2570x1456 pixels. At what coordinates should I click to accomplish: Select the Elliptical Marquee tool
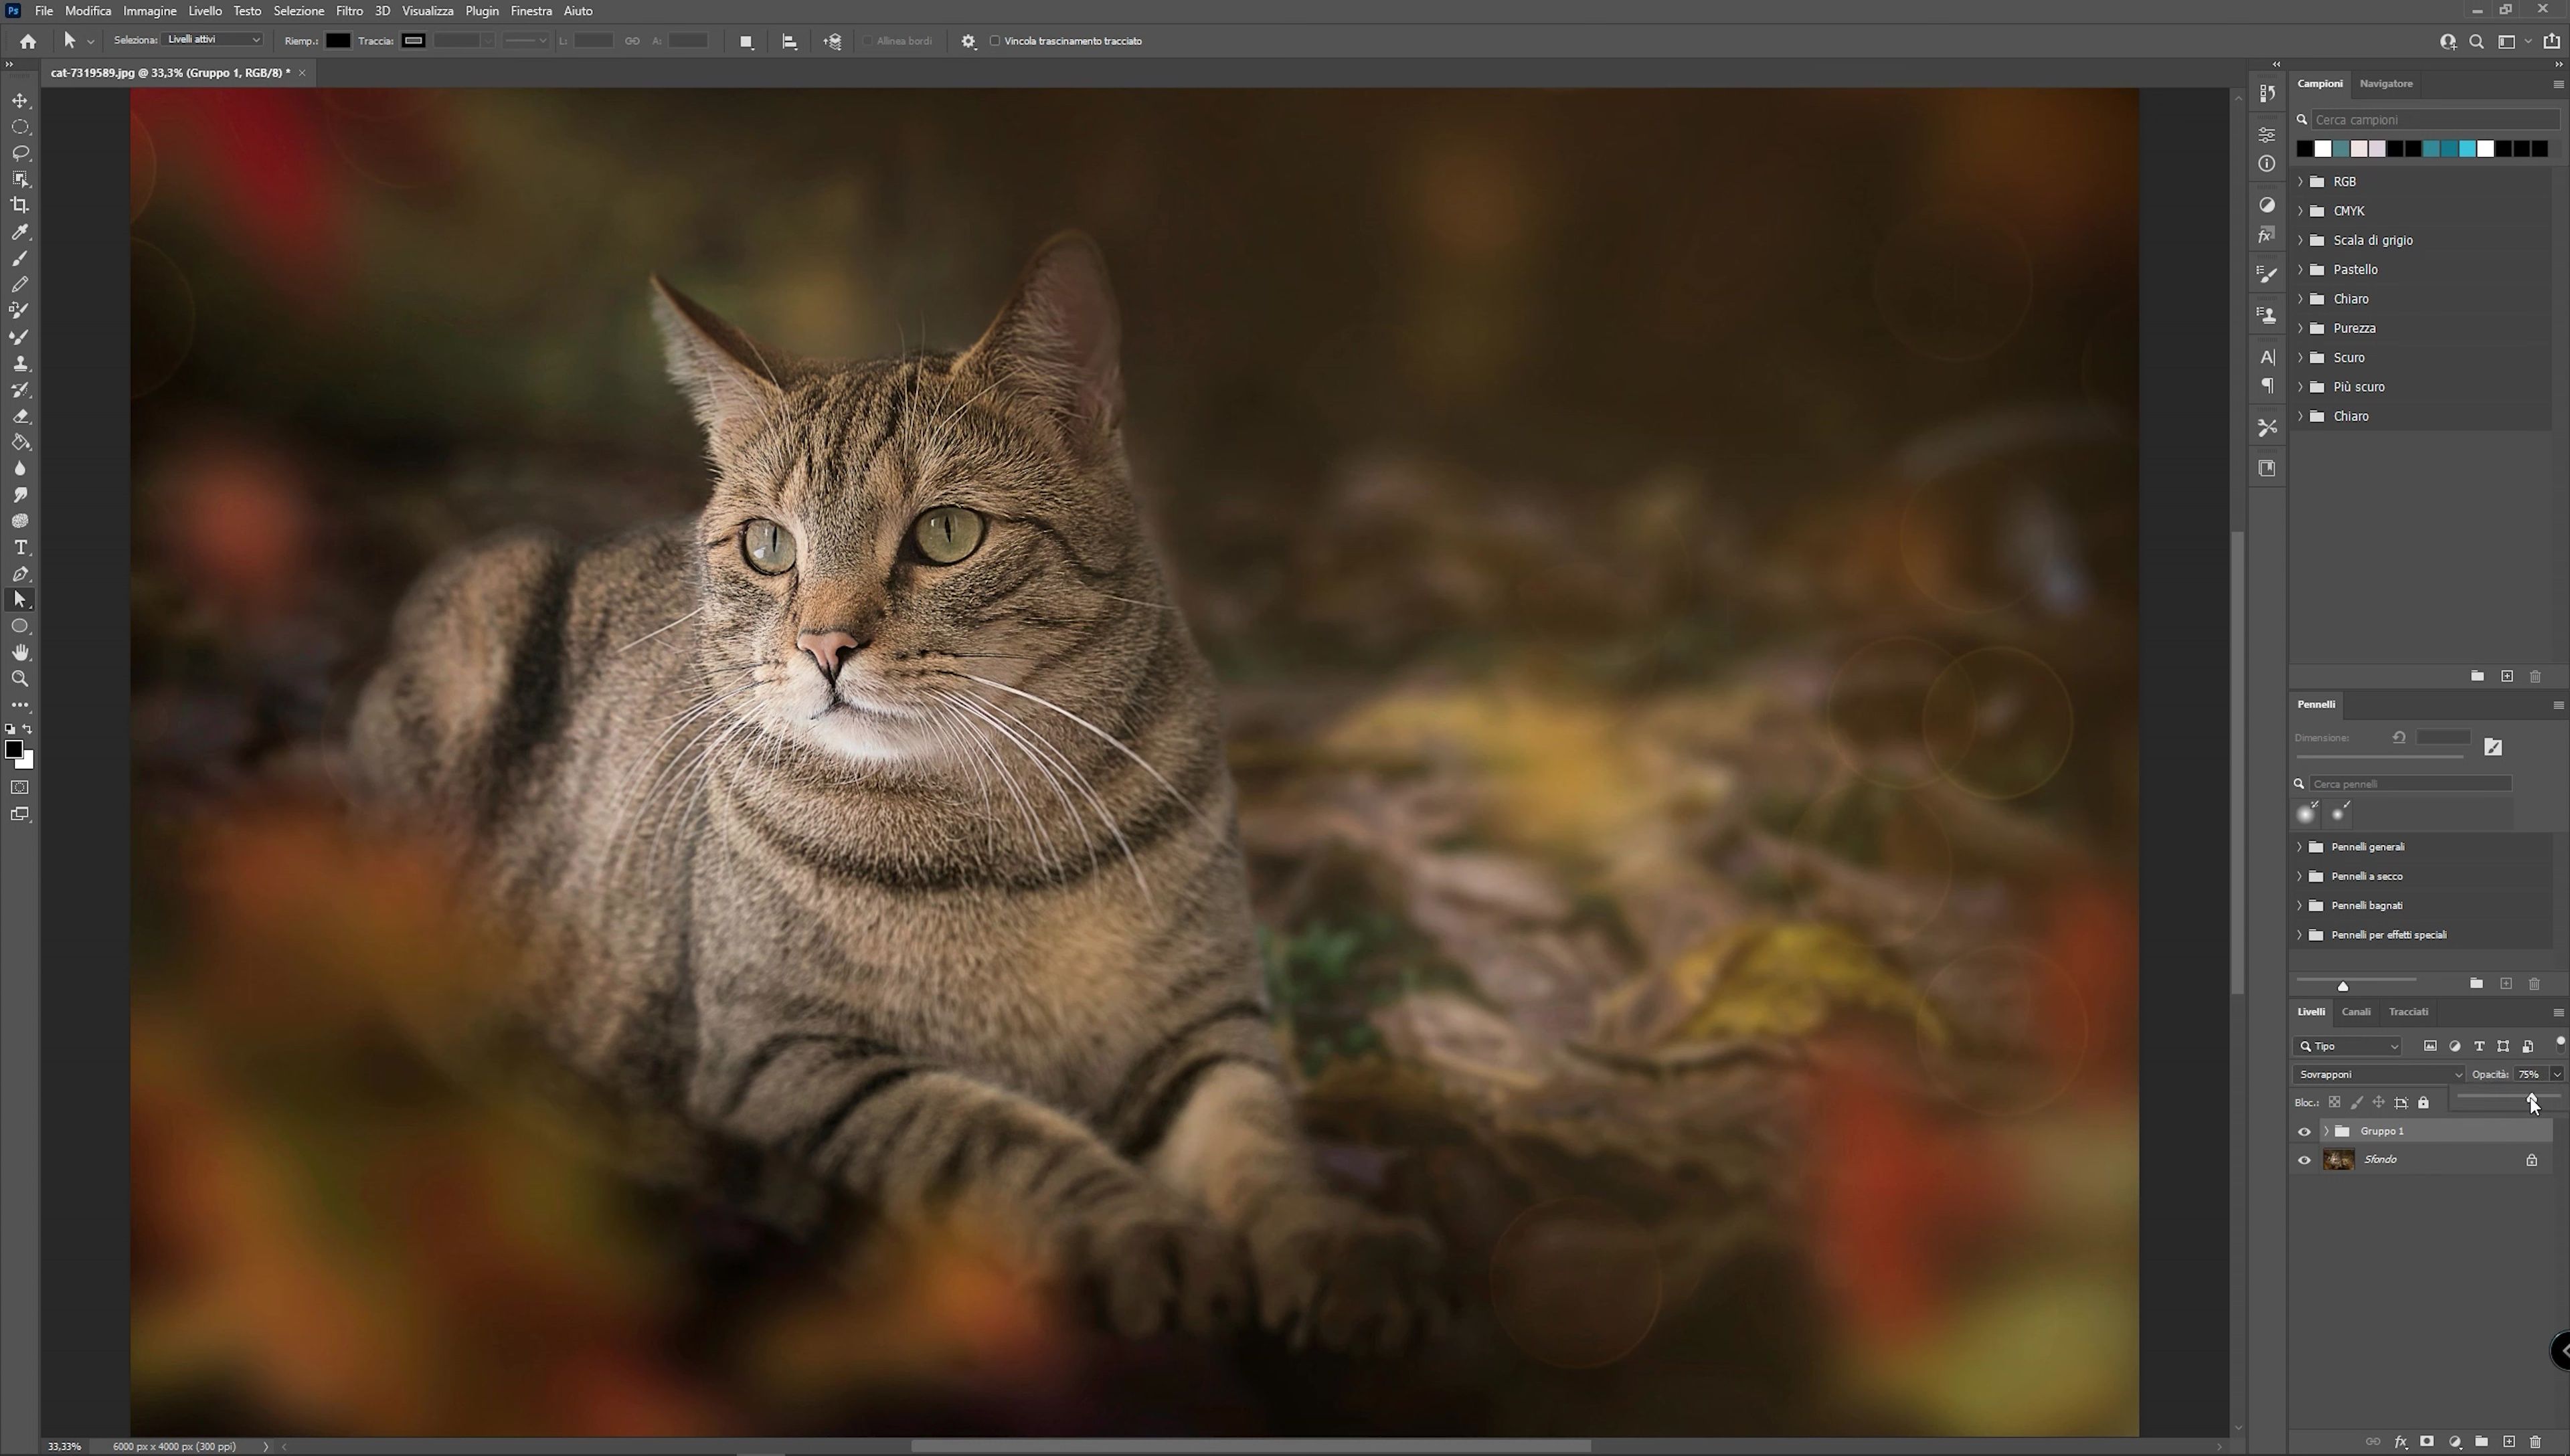(x=20, y=127)
